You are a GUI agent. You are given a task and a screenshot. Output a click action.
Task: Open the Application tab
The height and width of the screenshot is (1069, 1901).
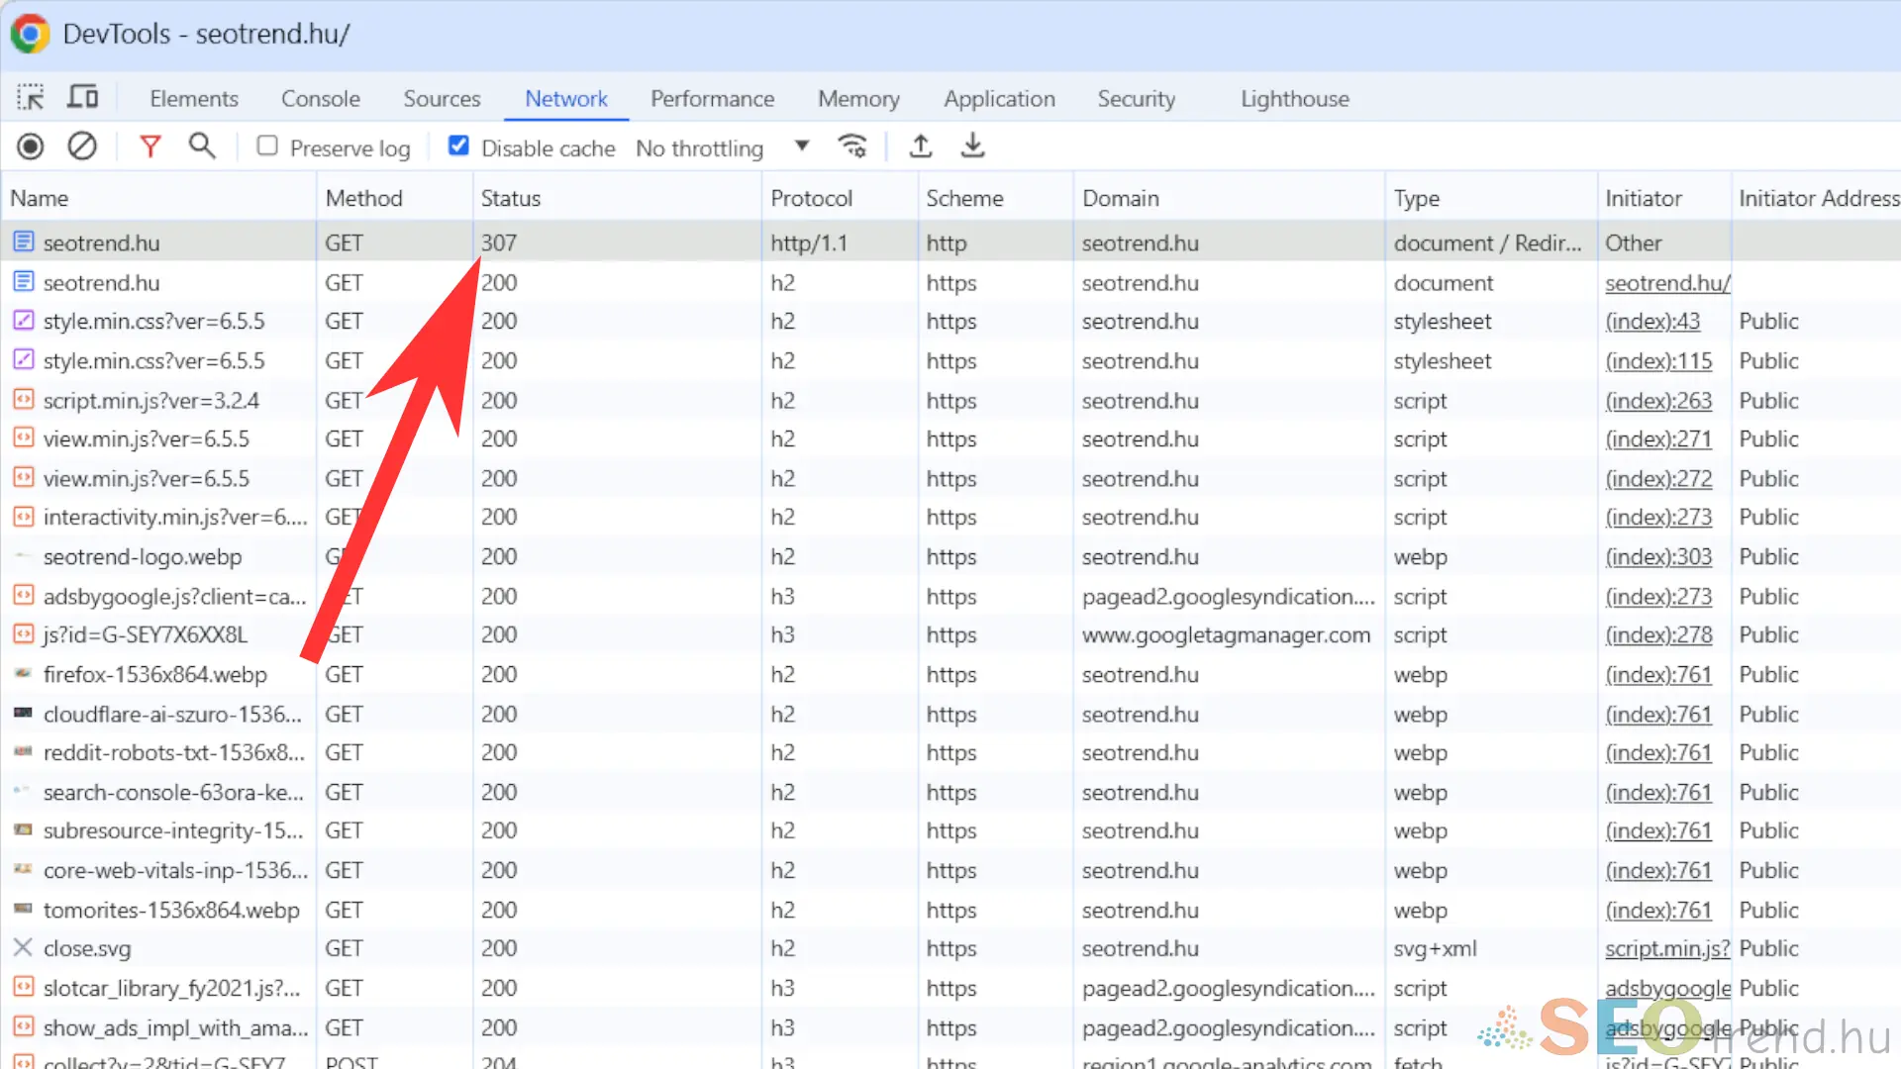[999, 99]
